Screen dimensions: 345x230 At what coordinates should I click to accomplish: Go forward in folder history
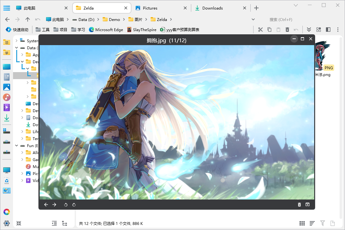17,19
